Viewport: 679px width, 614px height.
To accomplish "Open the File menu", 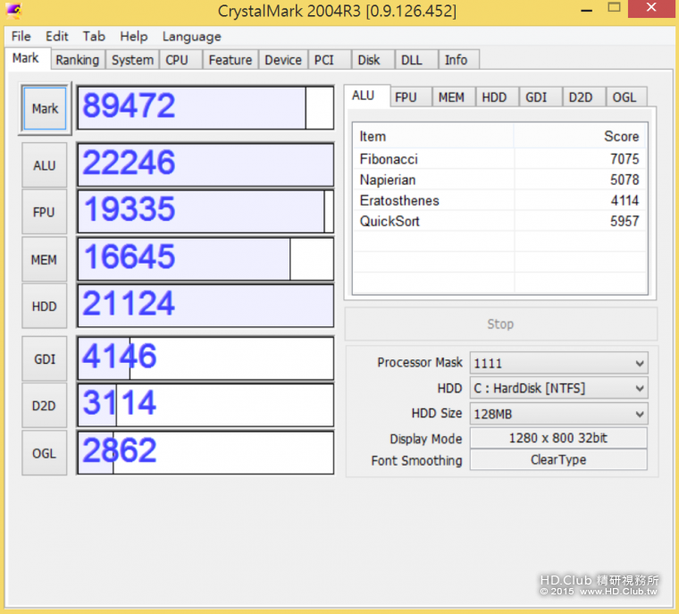I will click(x=21, y=37).
